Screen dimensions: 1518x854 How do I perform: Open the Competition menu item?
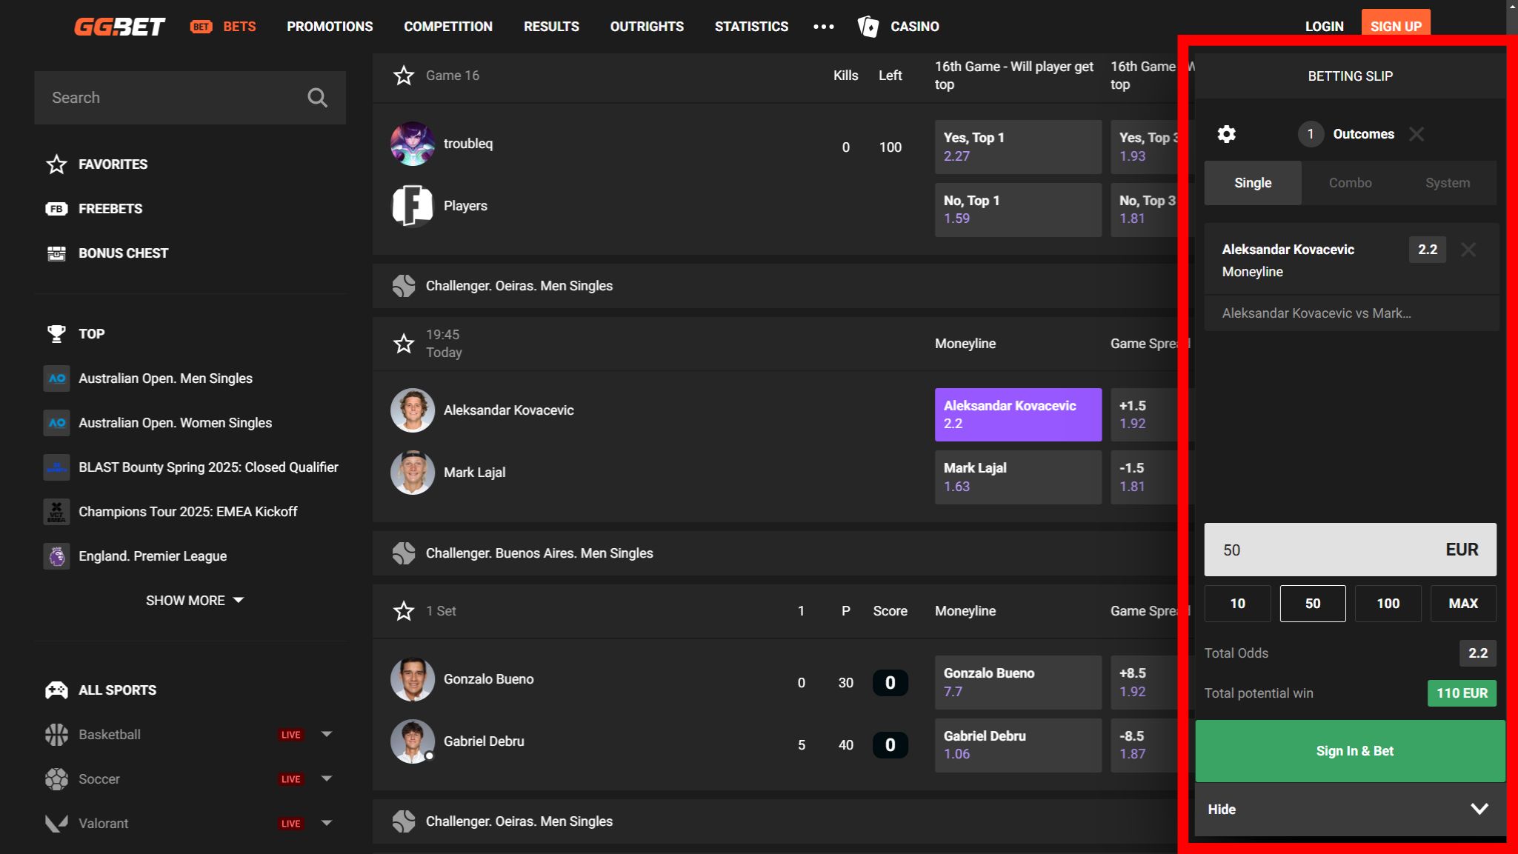pos(448,27)
